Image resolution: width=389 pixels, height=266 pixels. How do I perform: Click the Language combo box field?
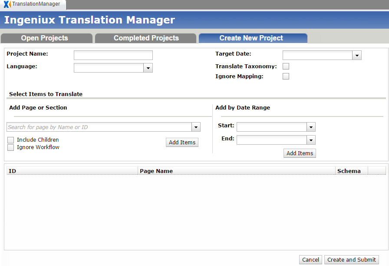[109, 68]
